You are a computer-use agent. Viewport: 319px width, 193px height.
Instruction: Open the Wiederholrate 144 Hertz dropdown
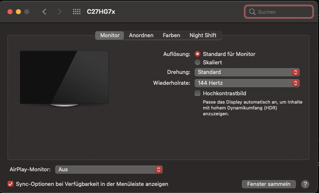[247, 83]
